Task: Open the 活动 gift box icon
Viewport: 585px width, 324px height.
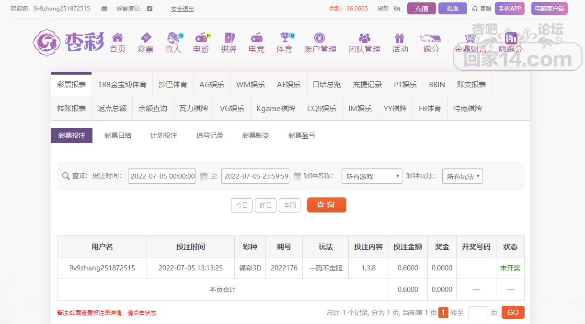Action: pos(400,38)
